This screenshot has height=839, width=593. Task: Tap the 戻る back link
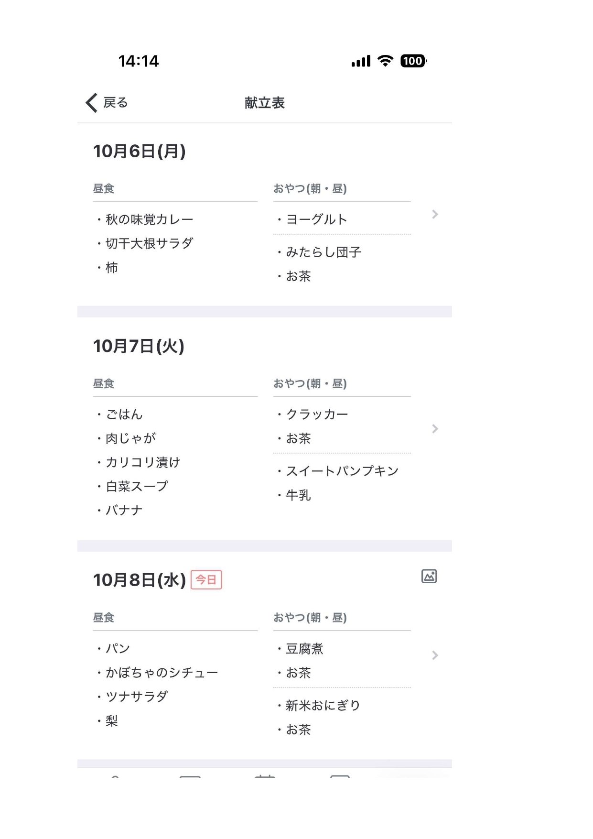click(116, 103)
